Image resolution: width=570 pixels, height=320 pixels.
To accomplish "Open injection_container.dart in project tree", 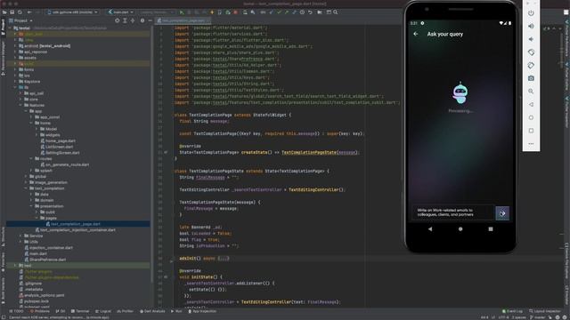I will click(48, 248).
